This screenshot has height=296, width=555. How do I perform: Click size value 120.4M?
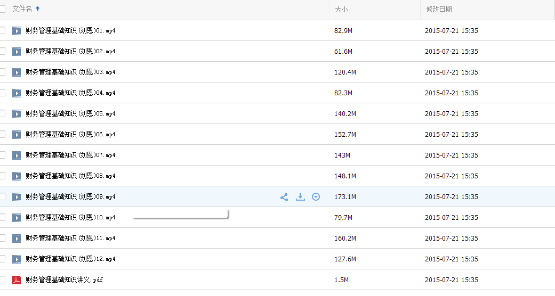(345, 72)
